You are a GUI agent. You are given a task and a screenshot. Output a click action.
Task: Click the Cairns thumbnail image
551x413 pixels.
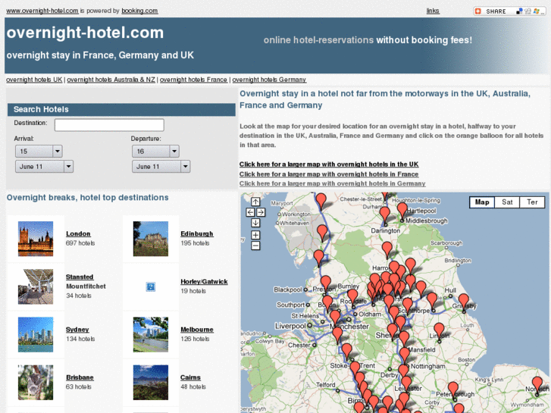click(150, 383)
